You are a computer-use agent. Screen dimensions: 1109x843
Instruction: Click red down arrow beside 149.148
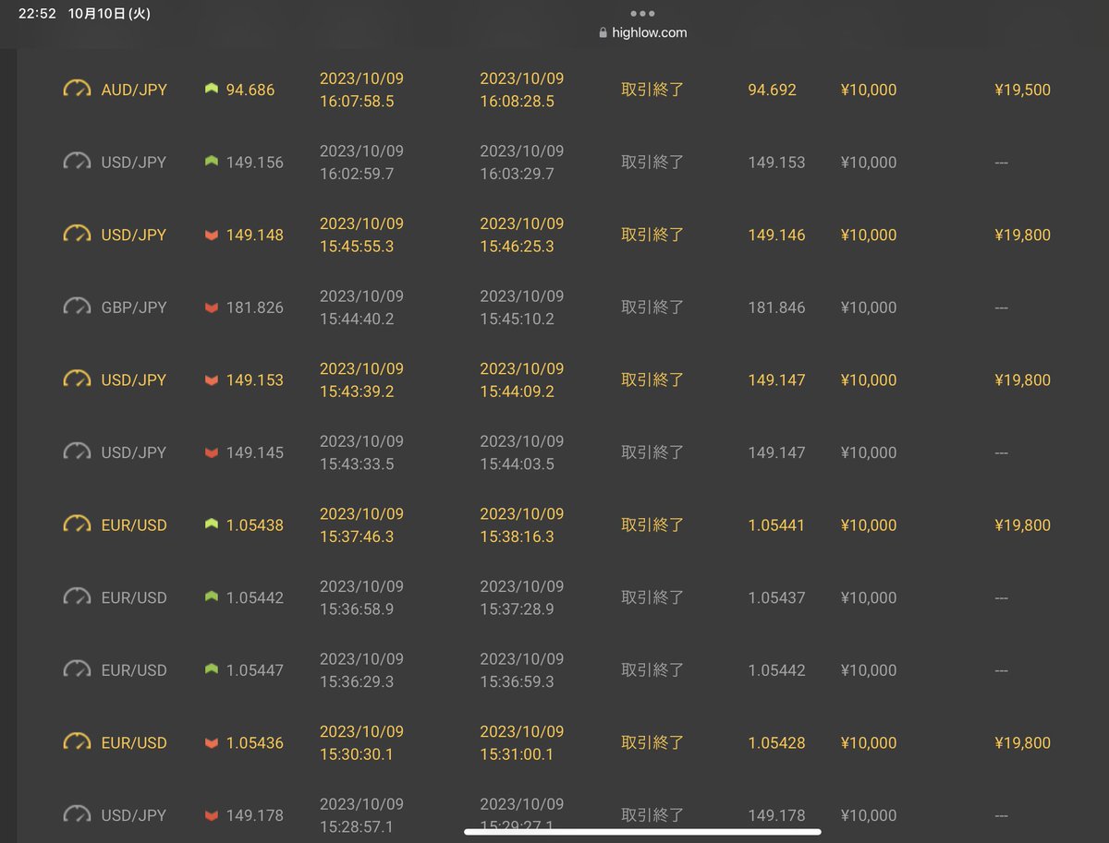212,235
